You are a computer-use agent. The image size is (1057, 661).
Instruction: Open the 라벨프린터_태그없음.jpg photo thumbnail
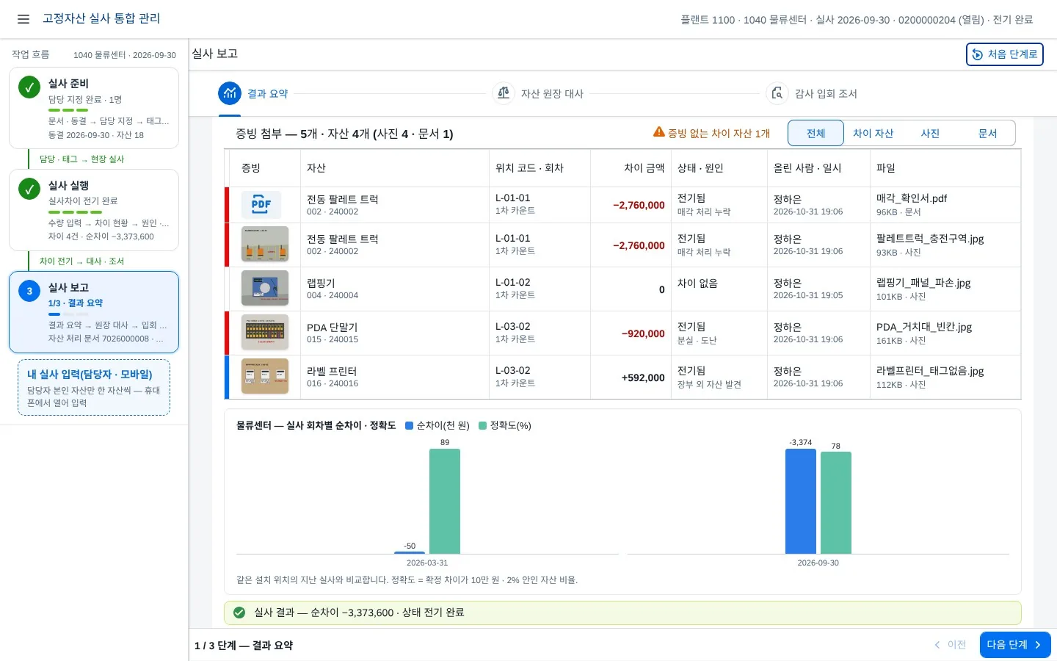coord(265,376)
